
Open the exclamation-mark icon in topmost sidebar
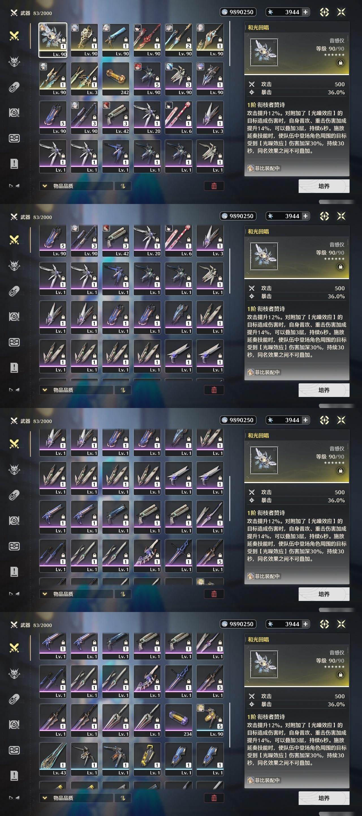tap(14, 164)
